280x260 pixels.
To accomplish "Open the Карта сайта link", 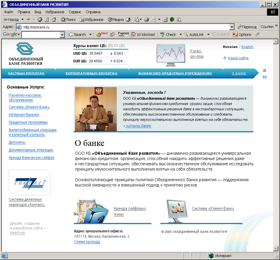I will point(238,58).
